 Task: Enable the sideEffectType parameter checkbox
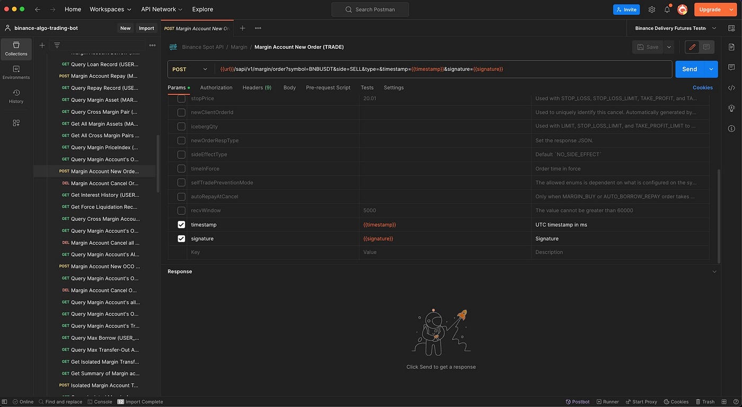pyautogui.click(x=181, y=155)
